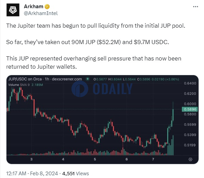Click the JUP/USDC on Orca chart title
The height and width of the screenshot is (178, 204).
(25, 79)
